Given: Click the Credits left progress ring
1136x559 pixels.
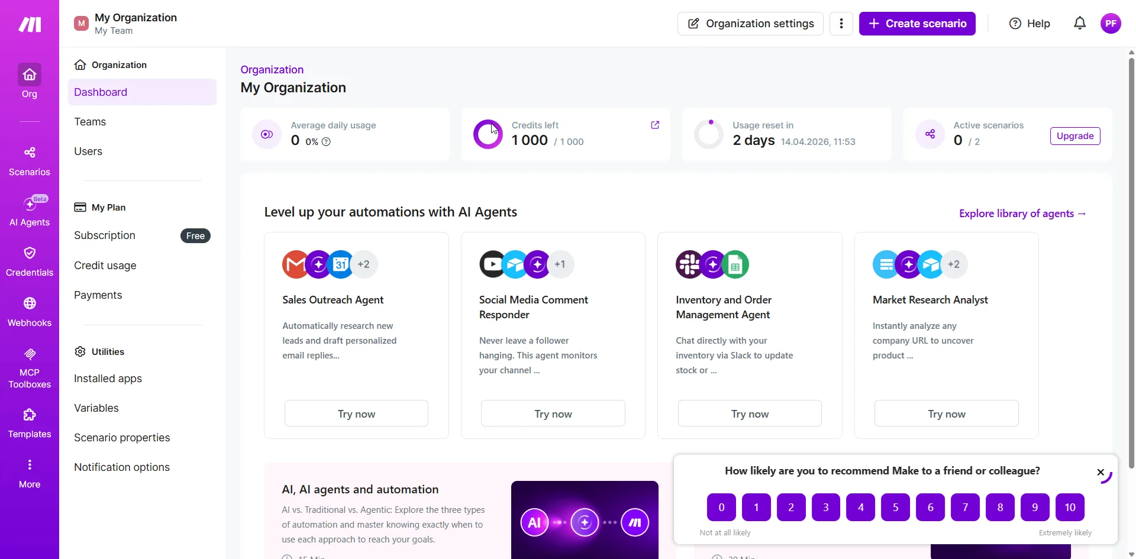Looking at the screenshot, I should [x=488, y=134].
